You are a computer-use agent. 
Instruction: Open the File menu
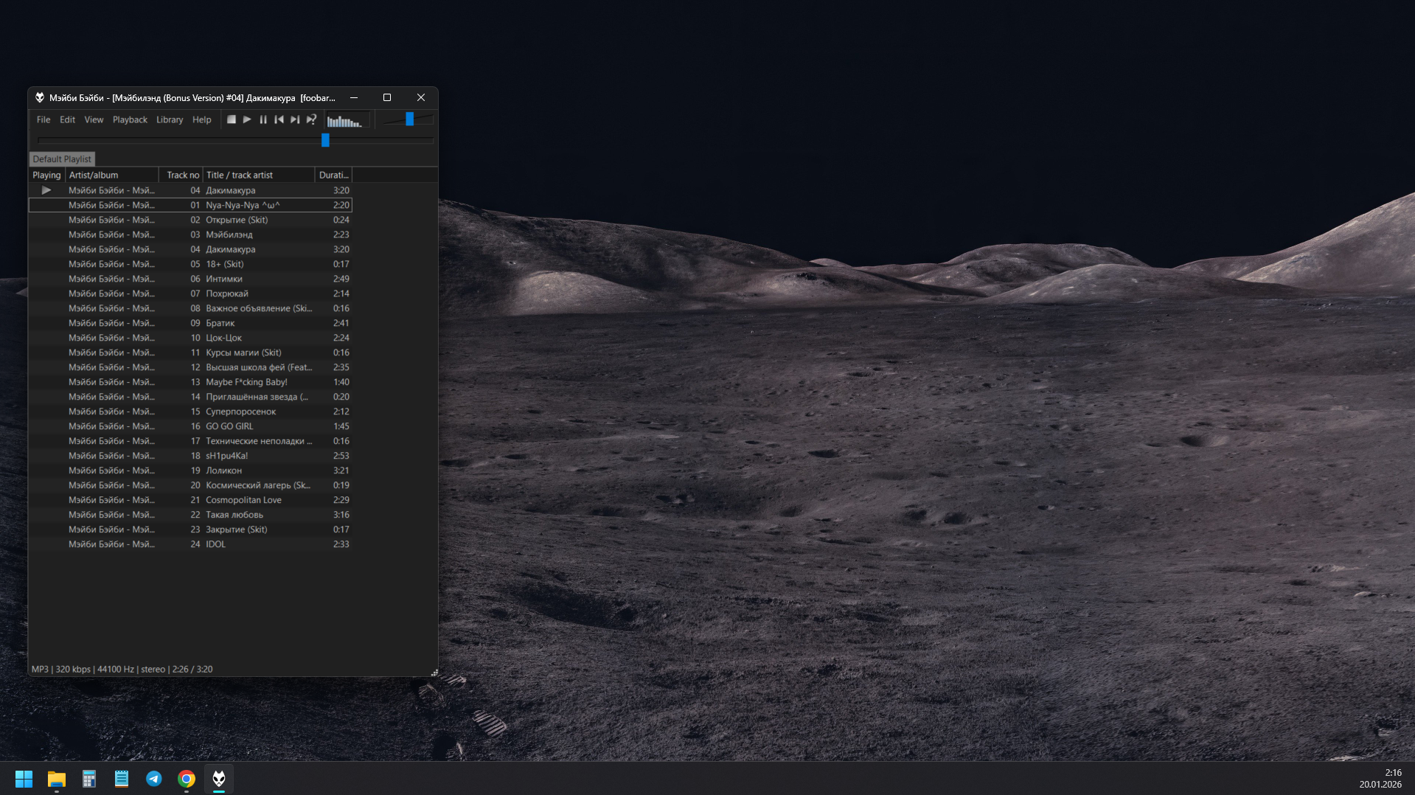click(x=44, y=119)
